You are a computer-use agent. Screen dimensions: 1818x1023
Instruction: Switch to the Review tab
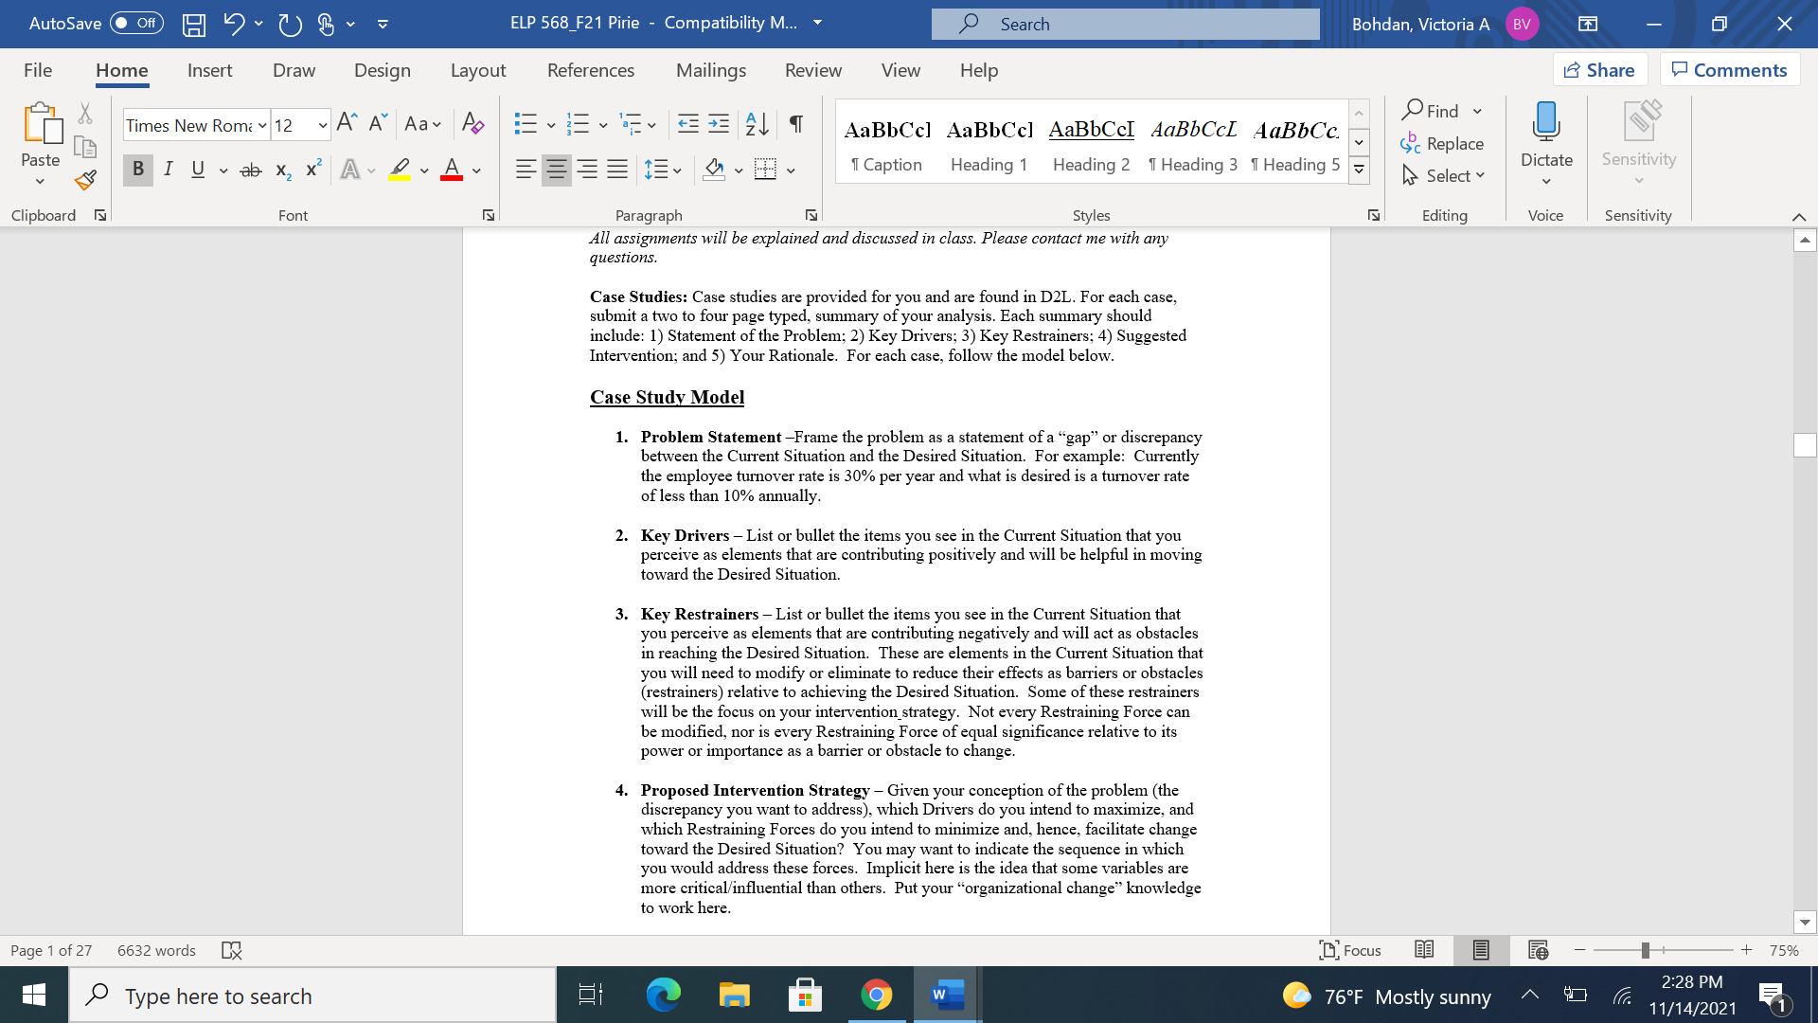[x=813, y=70]
